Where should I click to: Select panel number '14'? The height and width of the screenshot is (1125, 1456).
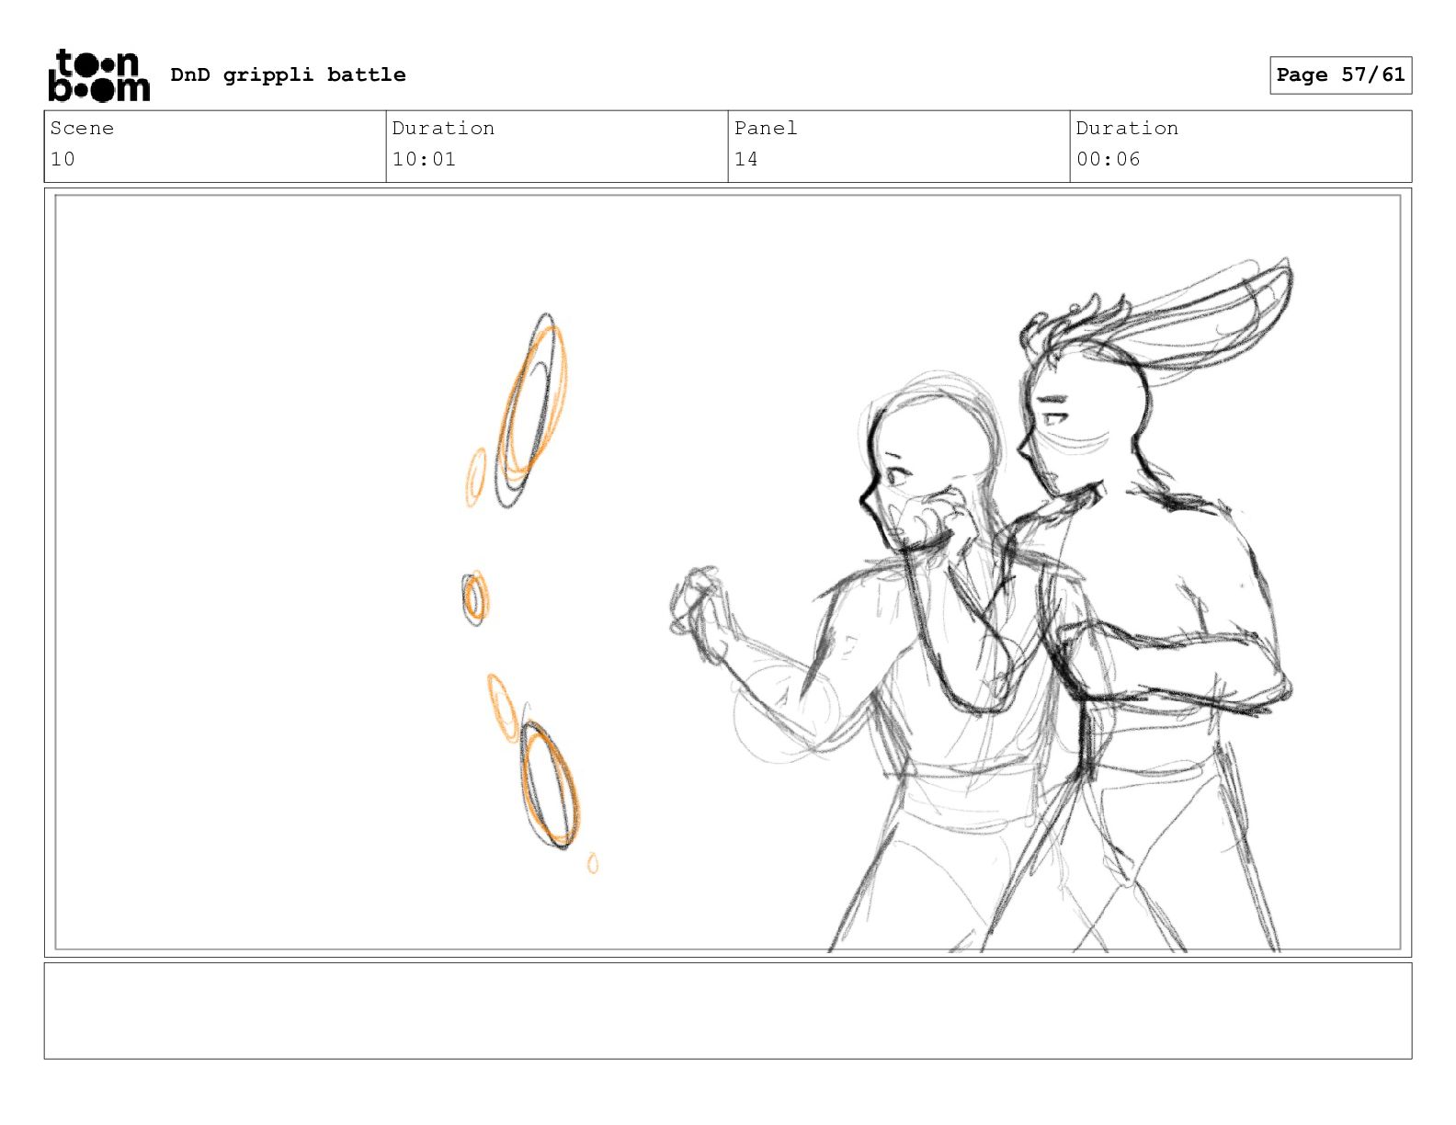tap(745, 159)
